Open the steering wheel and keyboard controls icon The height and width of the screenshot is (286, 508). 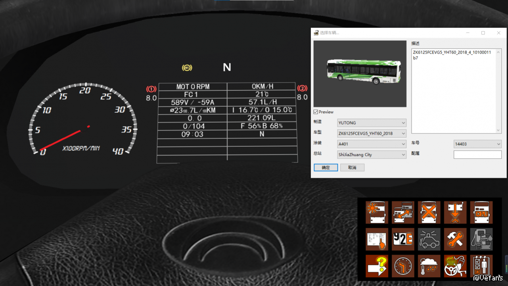tap(455, 266)
